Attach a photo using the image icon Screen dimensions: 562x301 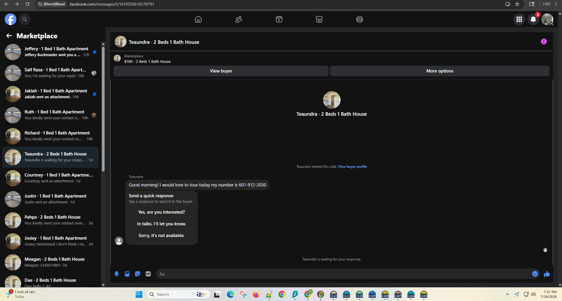(127, 274)
